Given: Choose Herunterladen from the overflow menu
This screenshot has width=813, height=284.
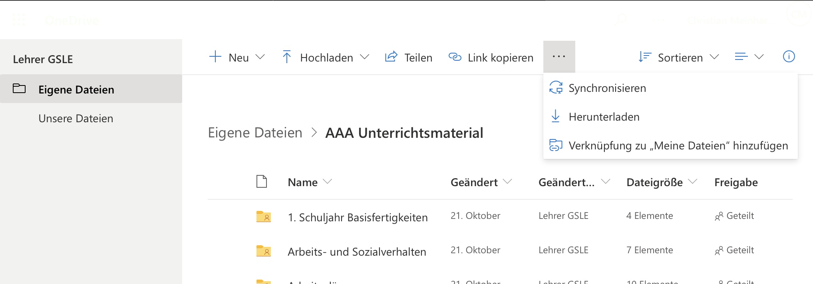Looking at the screenshot, I should click(x=604, y=117).
